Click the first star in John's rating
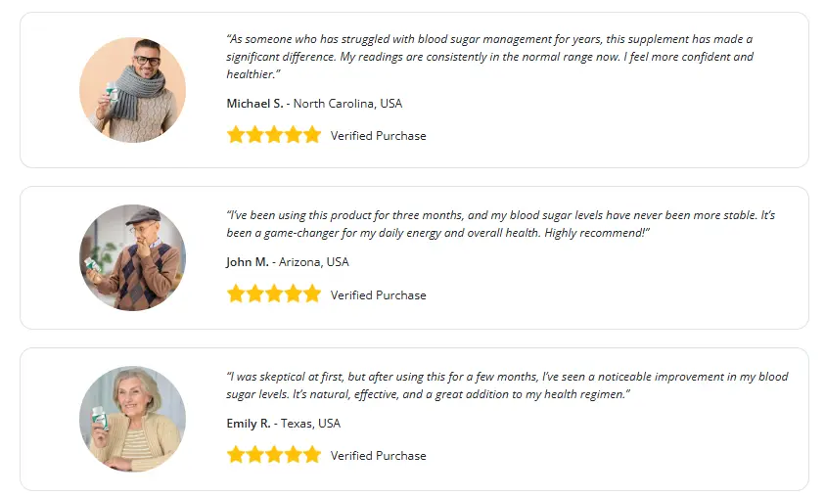The width and height of the screenshot is (825, 497). 236,294
